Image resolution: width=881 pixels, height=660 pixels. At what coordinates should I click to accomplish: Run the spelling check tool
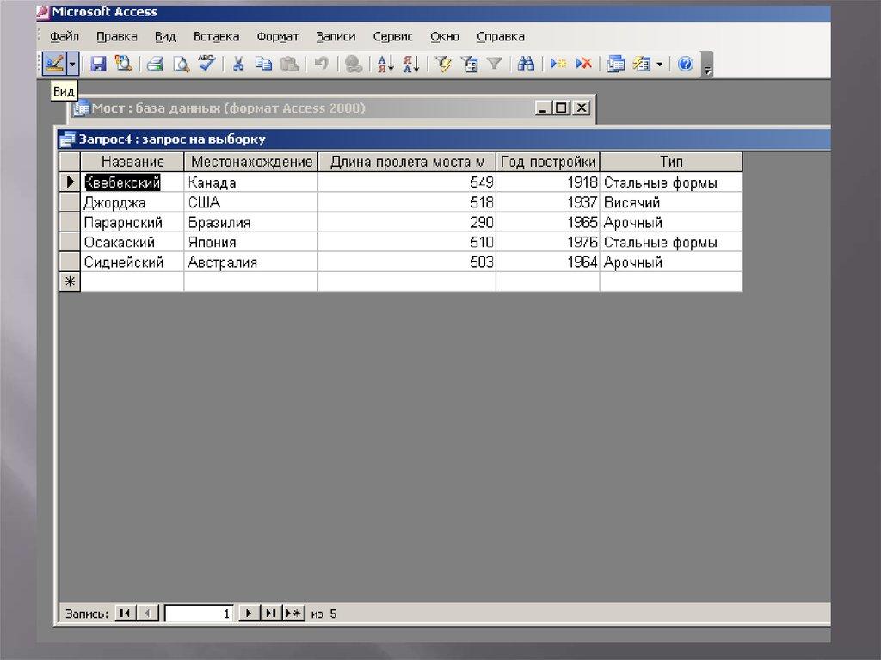tap(206, 64)
